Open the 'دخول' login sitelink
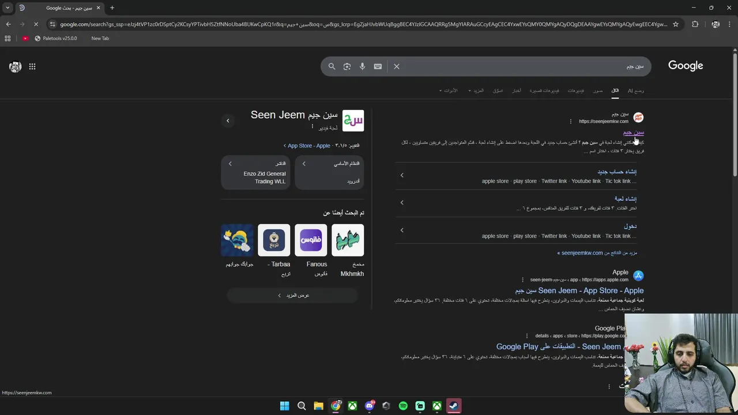The height and width of the screenshot is (415, 738). tap(630, 226)
